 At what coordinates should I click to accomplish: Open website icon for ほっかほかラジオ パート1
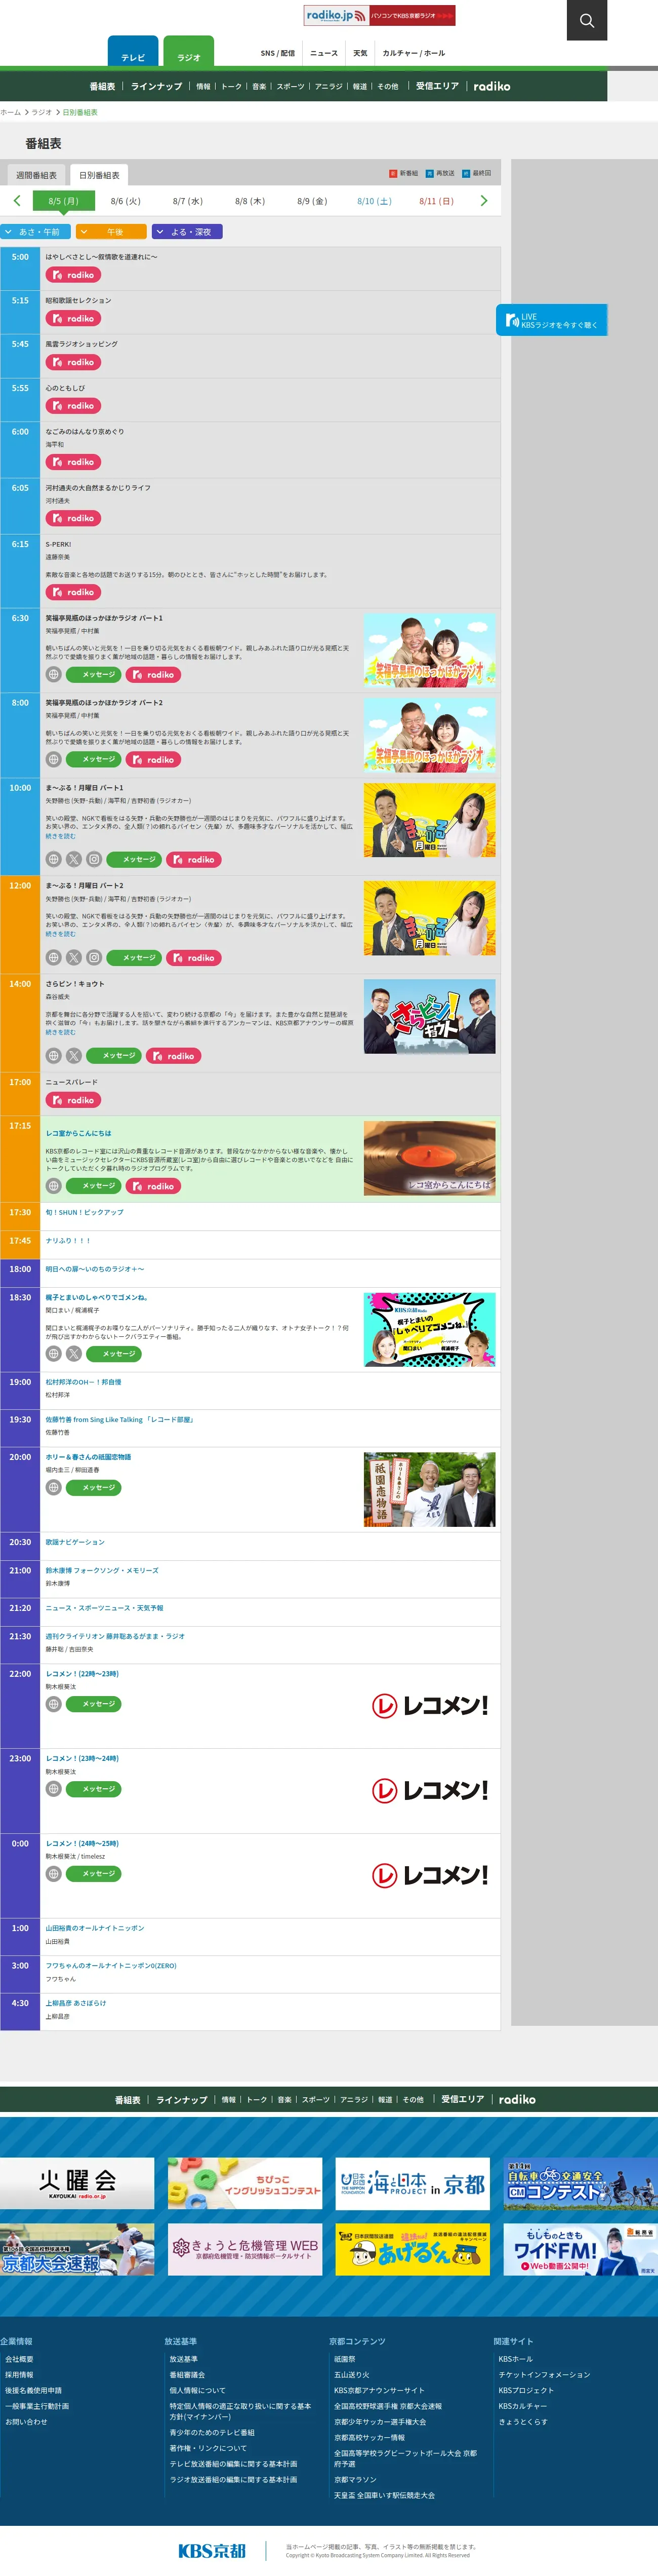54,675
